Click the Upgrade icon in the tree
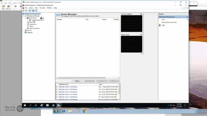 (26, 32)
